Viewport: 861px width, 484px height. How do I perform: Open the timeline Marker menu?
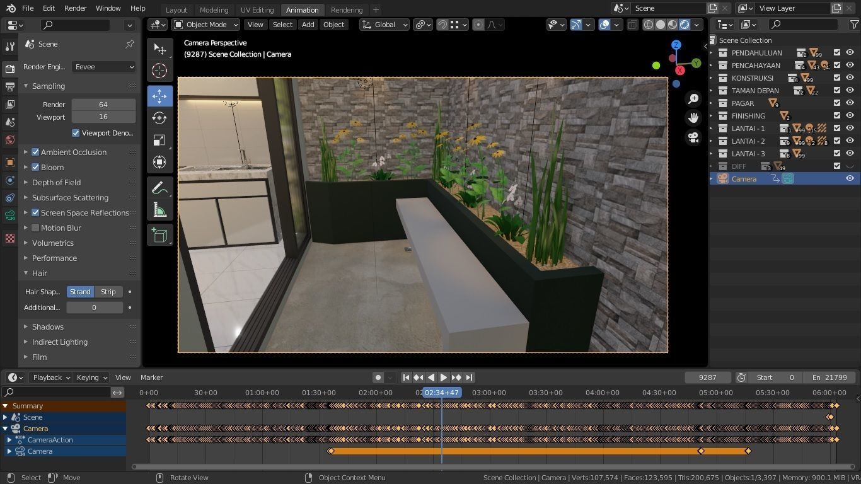[151, 377]
